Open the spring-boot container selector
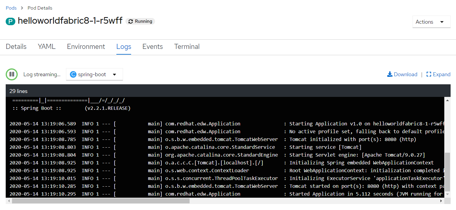The height and width of the screenshot is (210, 456). coord(94,74)
